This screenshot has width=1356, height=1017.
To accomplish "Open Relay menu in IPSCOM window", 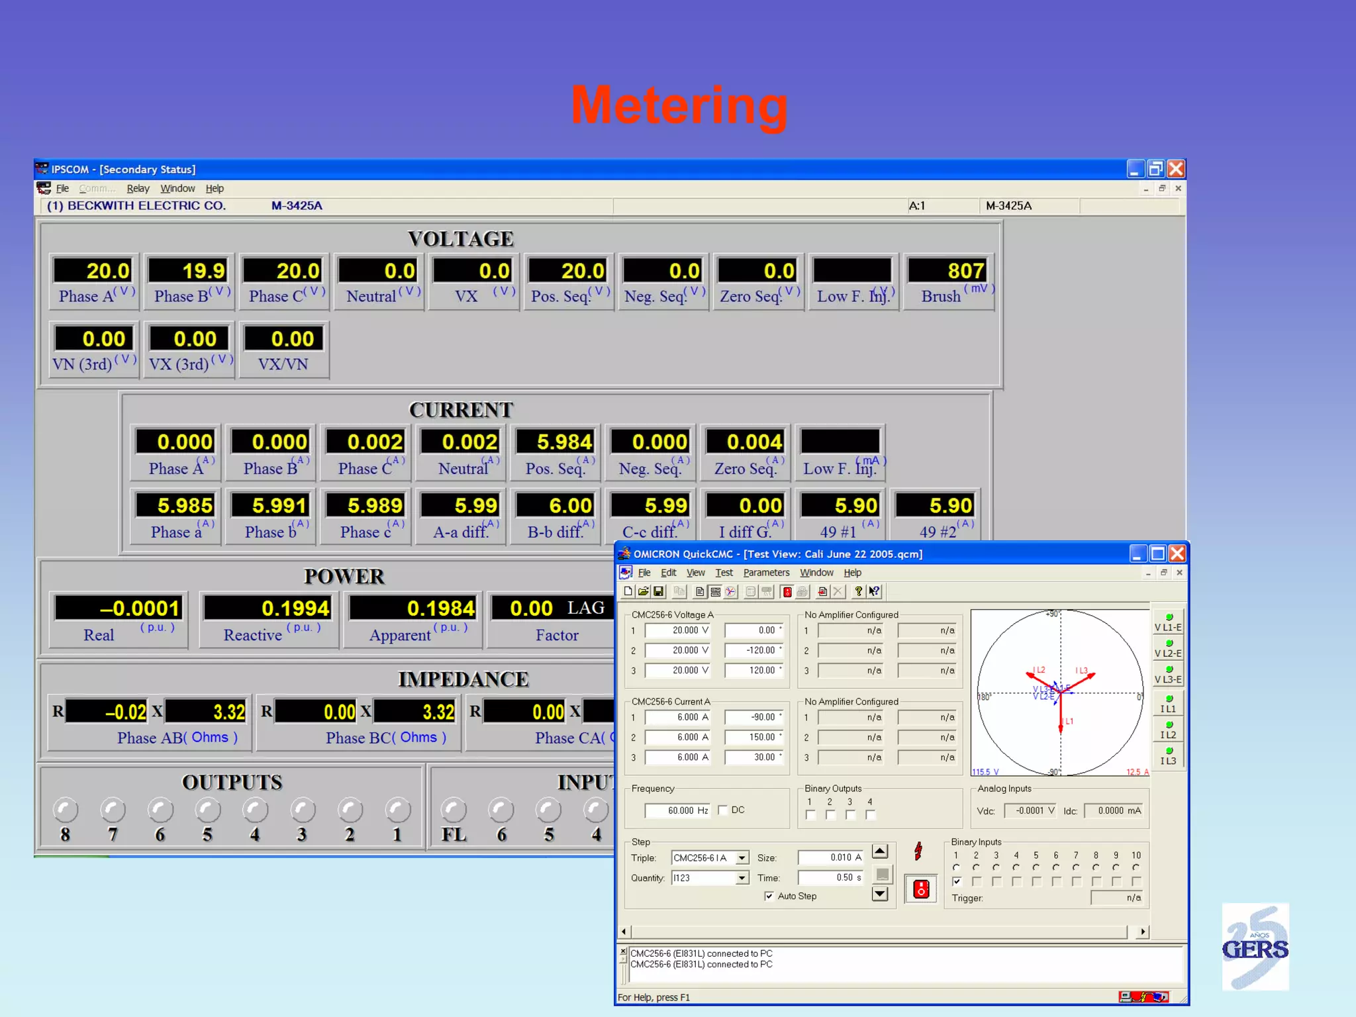I will 138,188.
